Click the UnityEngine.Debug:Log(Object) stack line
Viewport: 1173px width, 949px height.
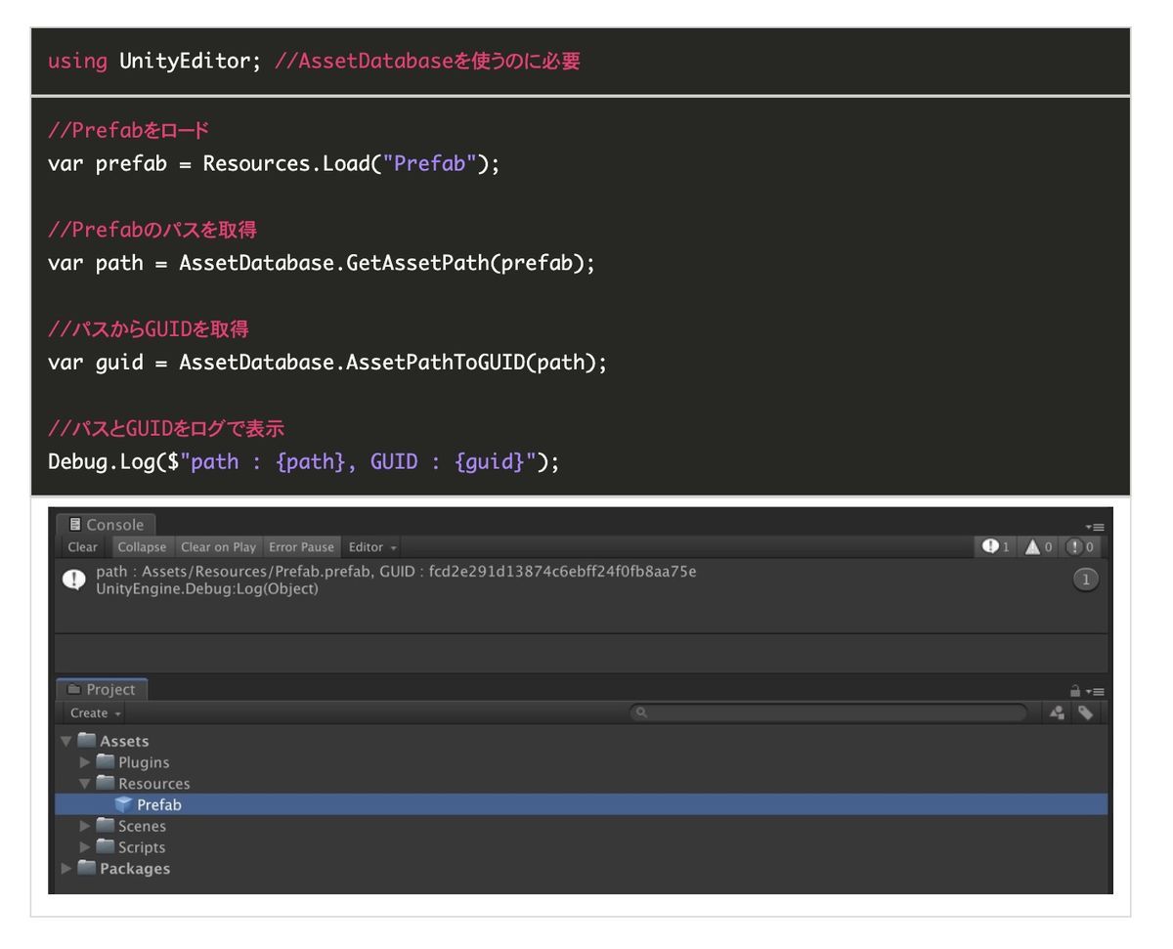coord(207,589)
